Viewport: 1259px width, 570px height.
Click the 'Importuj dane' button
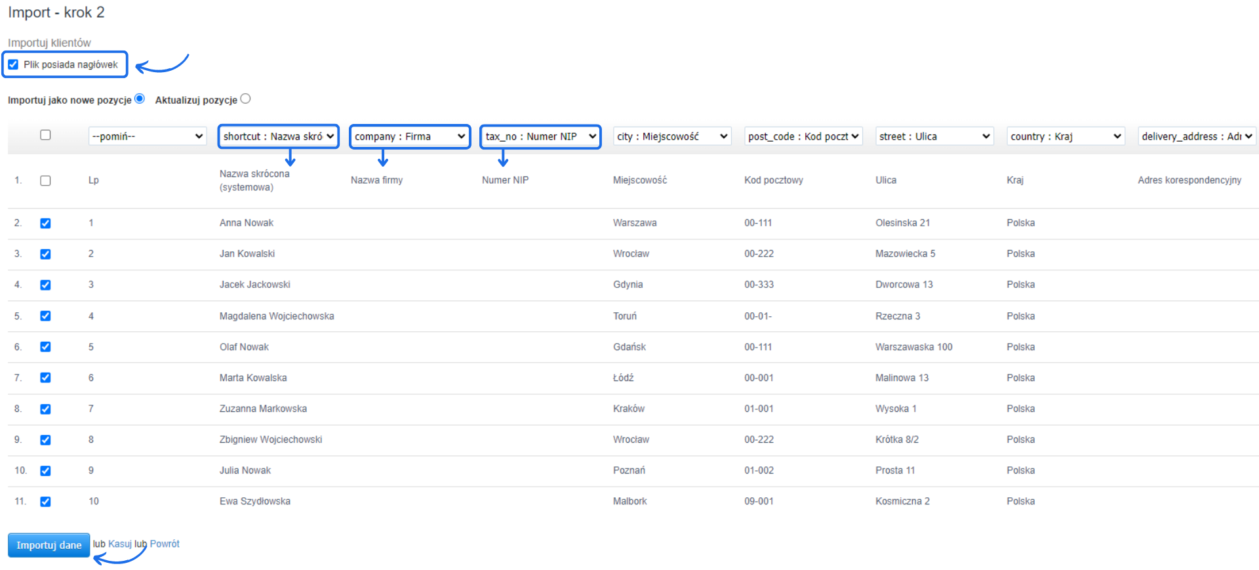(x=49, y=545)
